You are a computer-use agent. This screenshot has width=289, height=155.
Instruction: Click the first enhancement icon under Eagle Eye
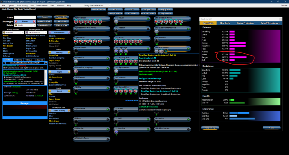click(x=116, y=51)
